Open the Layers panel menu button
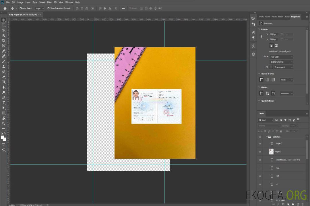Viewport: 310px width, 206px height. [307, 114]
